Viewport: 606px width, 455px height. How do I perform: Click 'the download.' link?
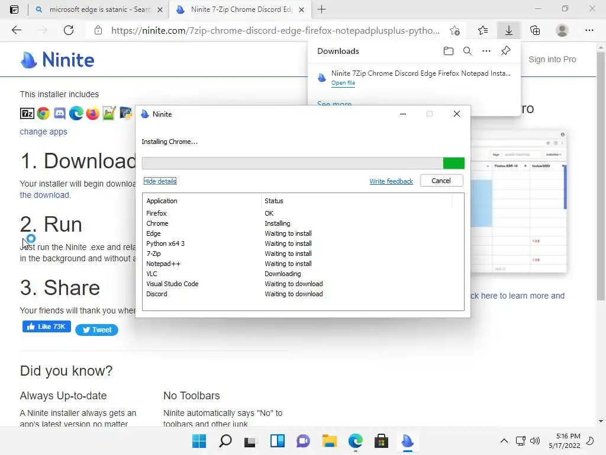click(x=45, y=195)
